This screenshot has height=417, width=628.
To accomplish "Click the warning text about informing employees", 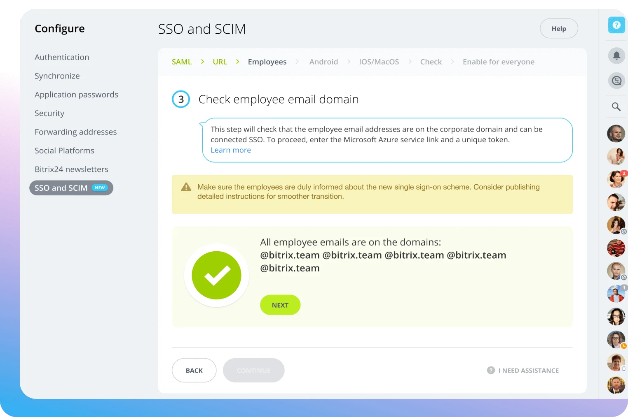I will [368, 192].
